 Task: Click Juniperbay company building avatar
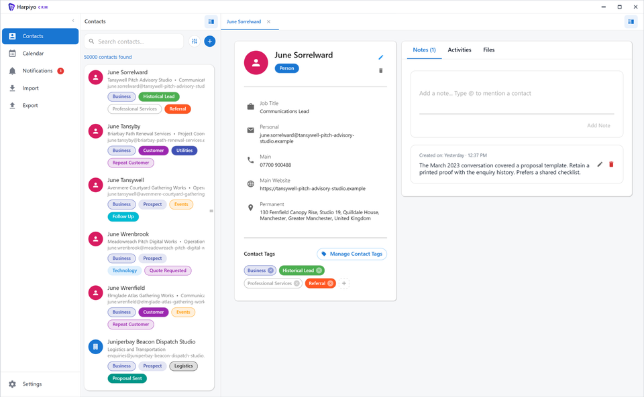(96, 347)
